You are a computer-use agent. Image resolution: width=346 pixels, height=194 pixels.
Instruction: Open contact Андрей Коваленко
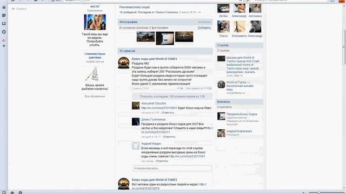tap(239, 131)
